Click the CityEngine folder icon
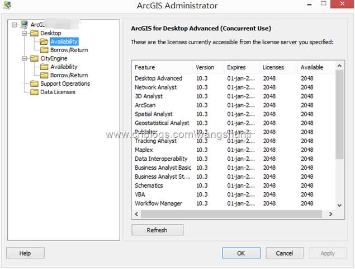The image size is (355, 269). pos(34,58)
